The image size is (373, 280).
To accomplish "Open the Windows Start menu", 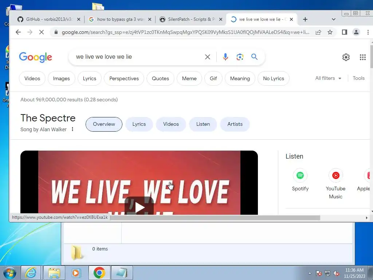I will 10,273.
